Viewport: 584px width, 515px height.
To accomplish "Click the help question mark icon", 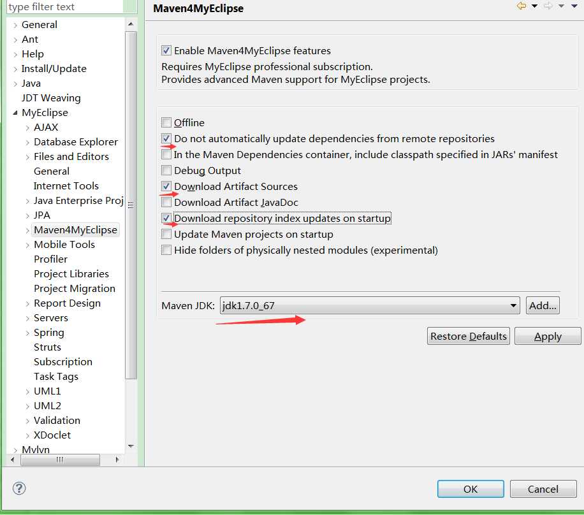I will click(19, 488).
